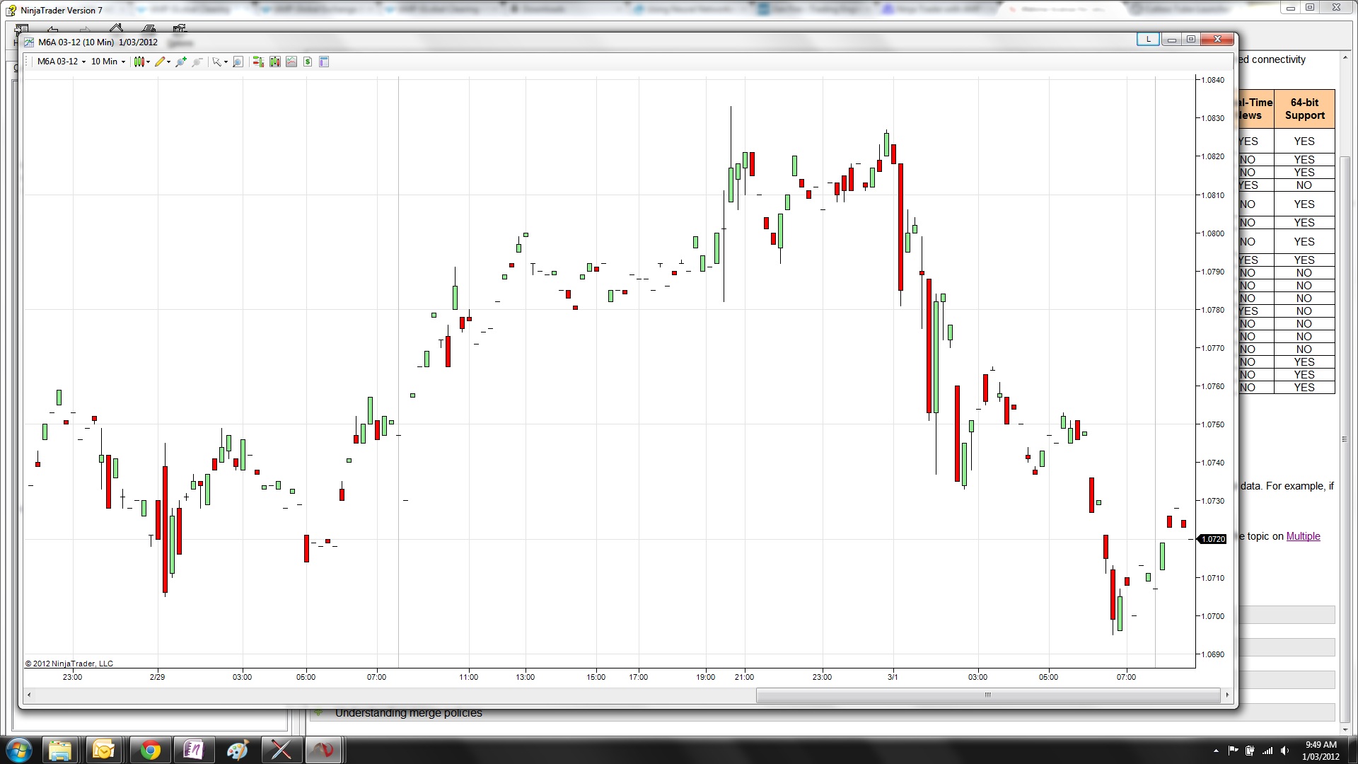Toggle the Chart Trader panel
Viewport: 1358px width, 764px height.
coord(257,62)
